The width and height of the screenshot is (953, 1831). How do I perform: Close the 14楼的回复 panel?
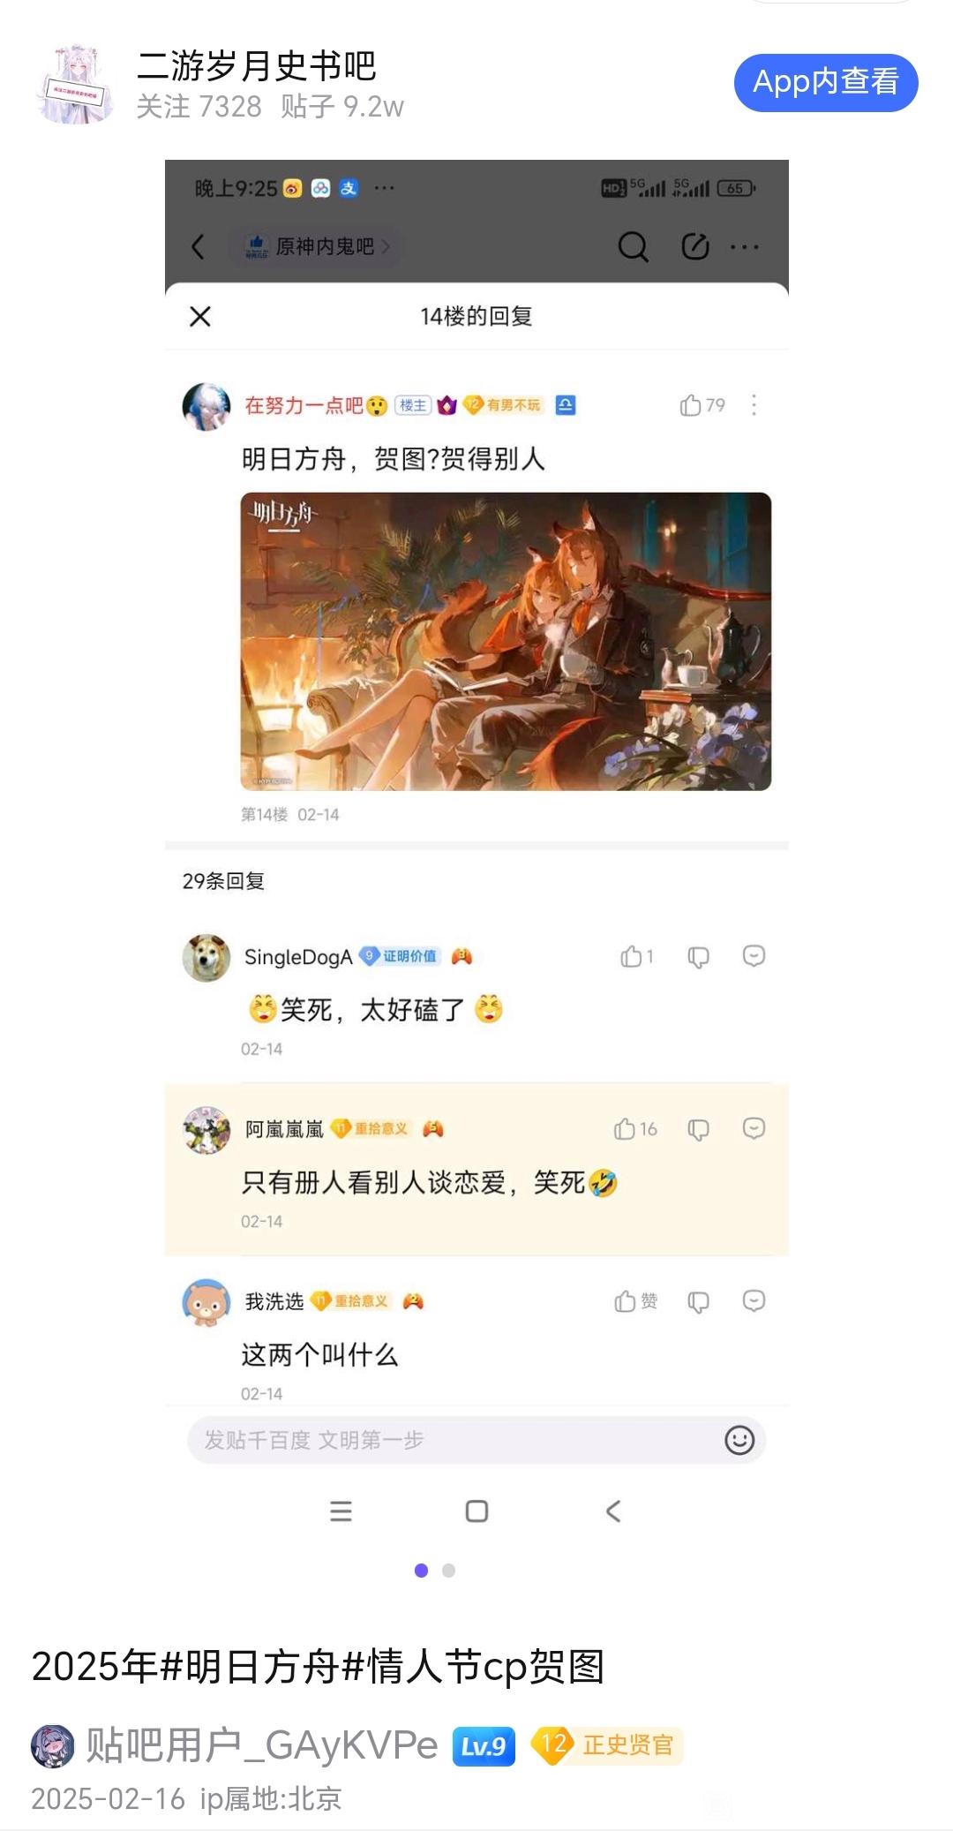coord(200,316)
